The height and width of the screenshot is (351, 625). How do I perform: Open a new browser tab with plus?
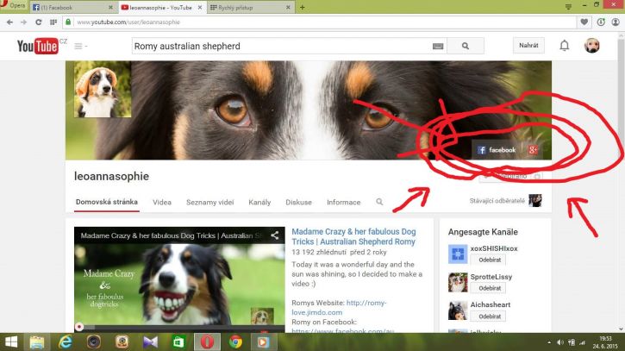302,7
